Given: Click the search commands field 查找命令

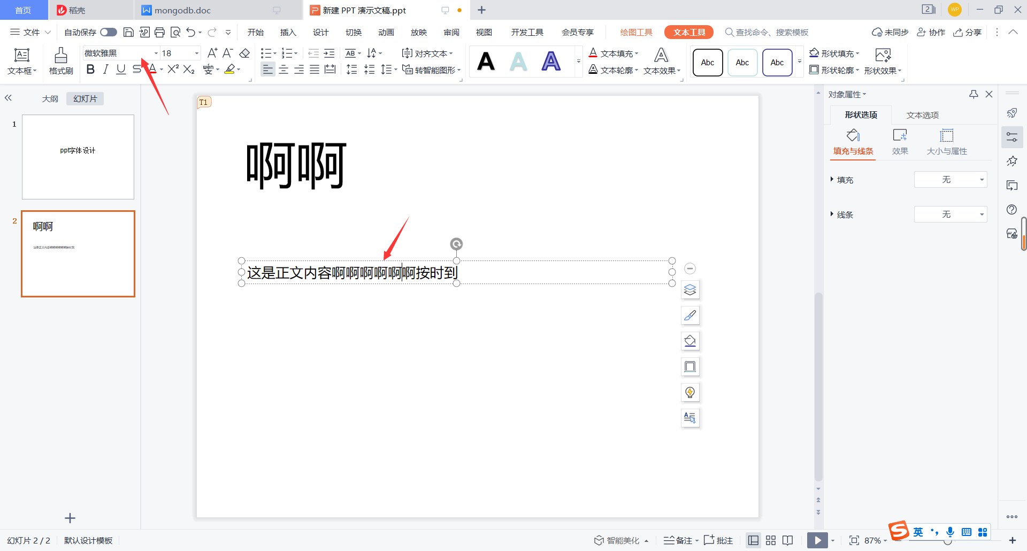Looking at the screenshot, I should 767,32.
